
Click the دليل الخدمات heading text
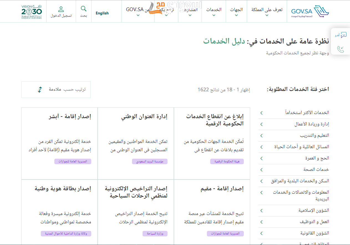[224, 41]
